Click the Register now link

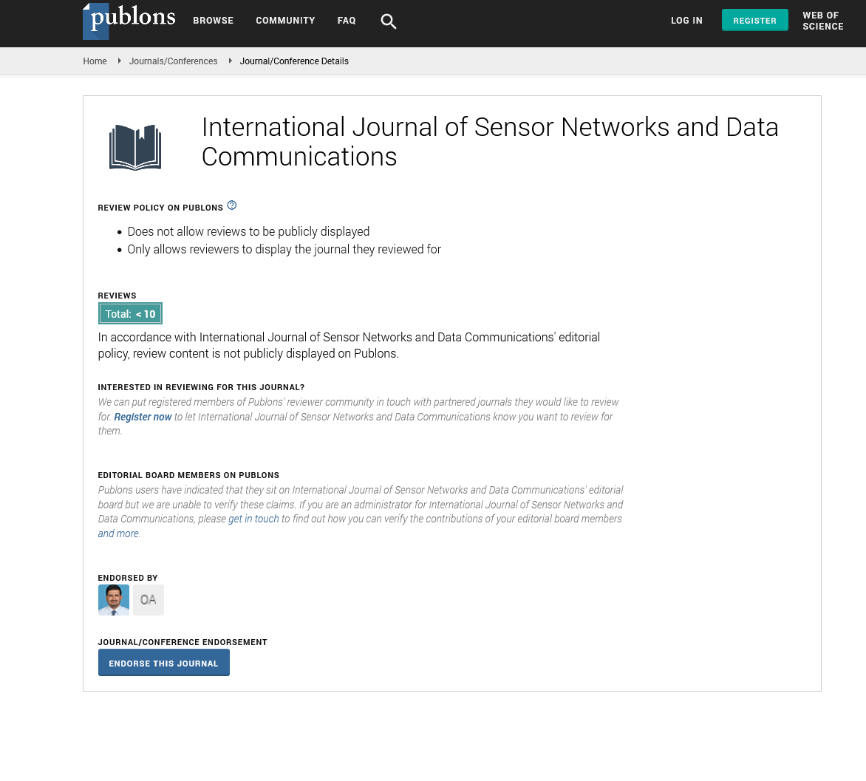pyautogui.click(x=143, y=417)
